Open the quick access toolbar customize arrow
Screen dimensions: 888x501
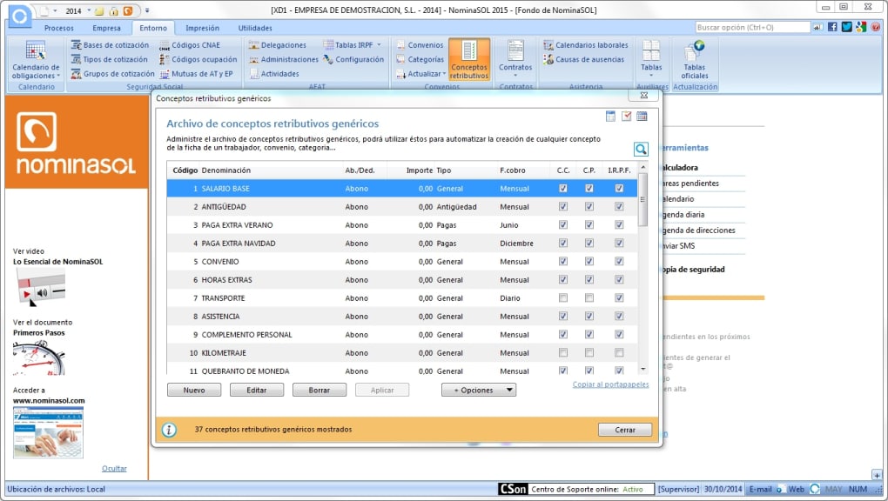pyautogui.click(x=147, y=10)
